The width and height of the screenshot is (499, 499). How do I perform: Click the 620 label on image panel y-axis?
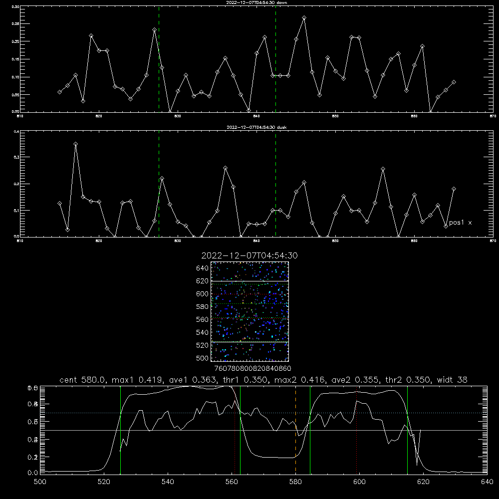point(203,281)
